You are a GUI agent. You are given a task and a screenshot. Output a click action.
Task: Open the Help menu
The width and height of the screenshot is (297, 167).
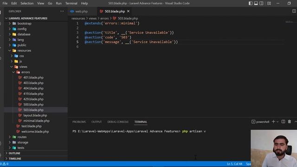coord(84,3)
